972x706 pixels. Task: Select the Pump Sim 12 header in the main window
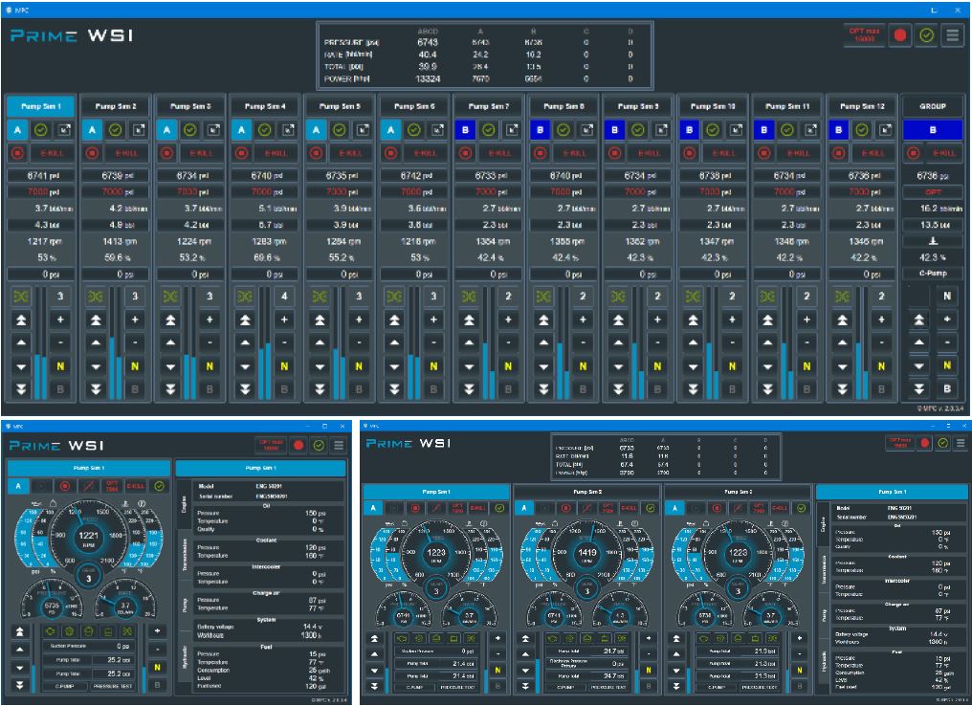862,106
